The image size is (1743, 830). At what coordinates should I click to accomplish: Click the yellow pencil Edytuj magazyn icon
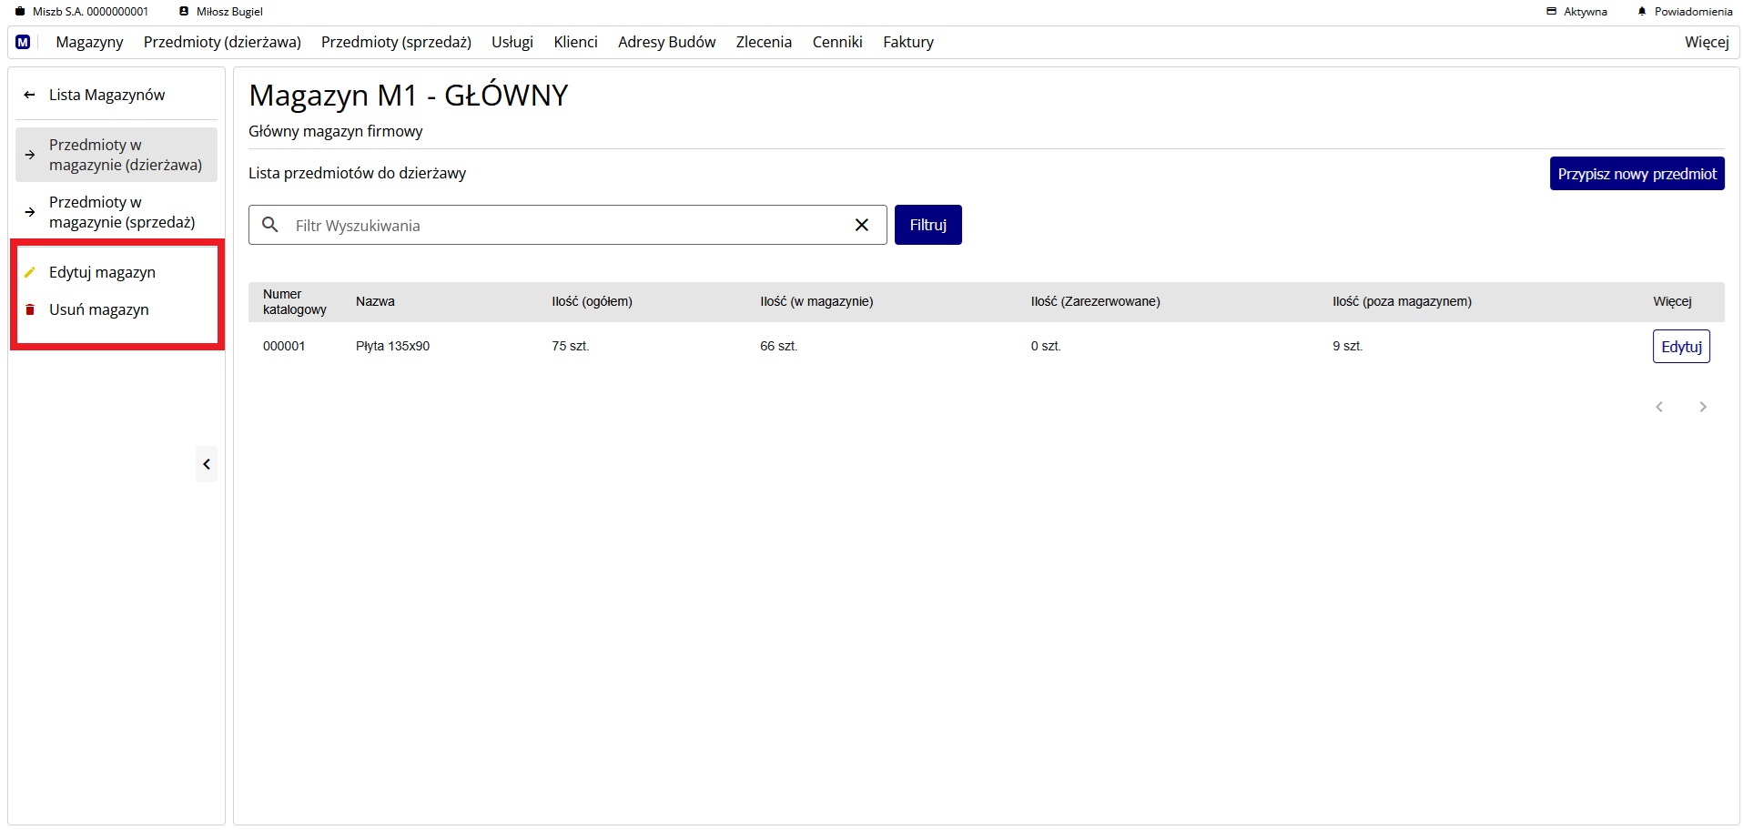30,272
